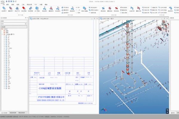Click the undo arrow in quick access toolbar
Screen dimensions: 179x119
point(13,1)
